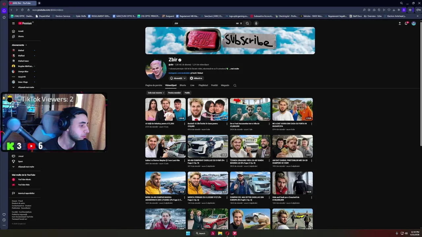422x237 pixels.
Task: Open the Live tab
Action: 192,85
